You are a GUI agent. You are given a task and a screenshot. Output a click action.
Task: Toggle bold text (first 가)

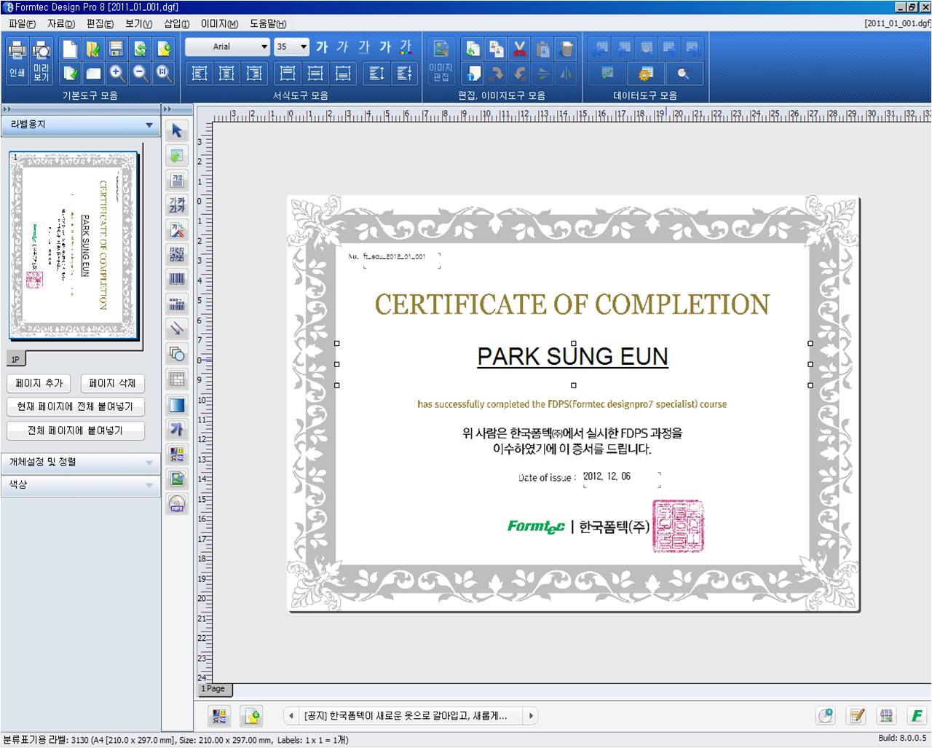click(x=322, y=47)
